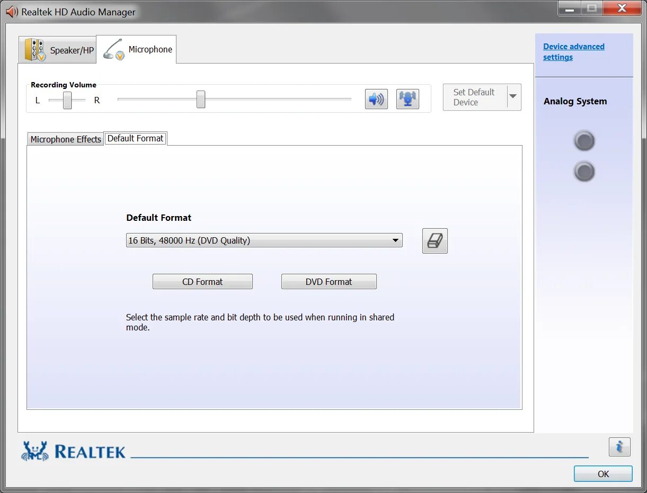
Task: Mute the microphone with the speaker icon
Action: click(x=376, y=99)
